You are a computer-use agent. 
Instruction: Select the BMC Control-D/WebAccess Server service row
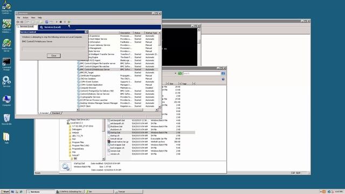(118, 70)
